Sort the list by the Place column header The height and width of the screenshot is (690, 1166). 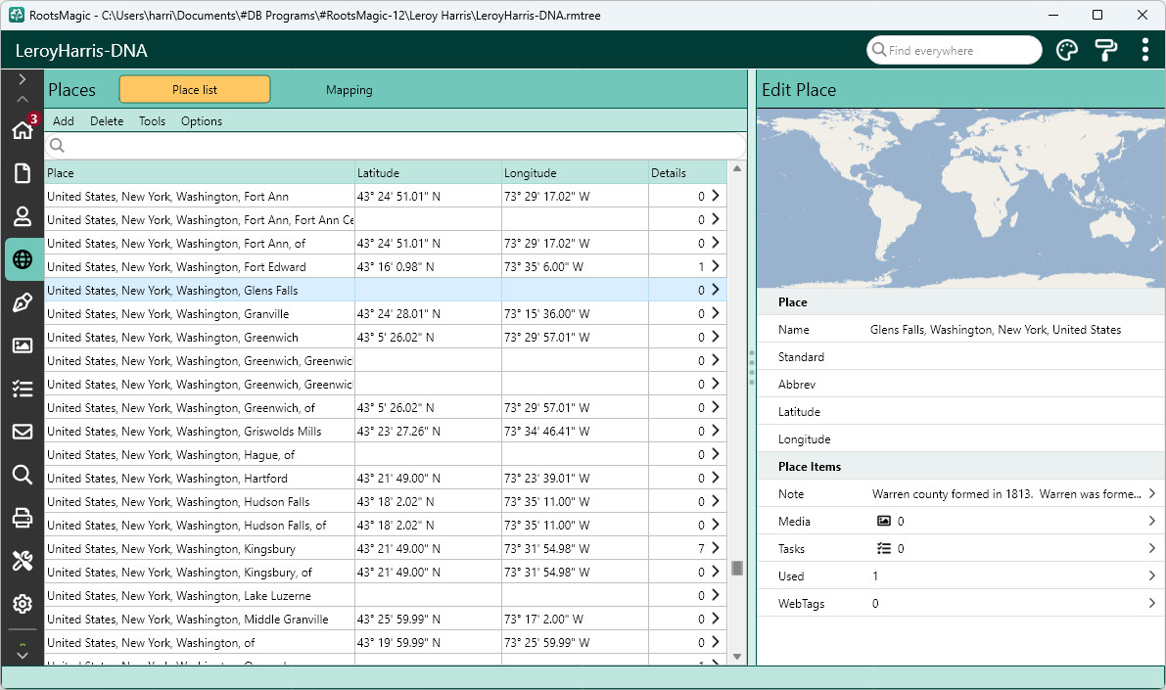tap(200, 173)
